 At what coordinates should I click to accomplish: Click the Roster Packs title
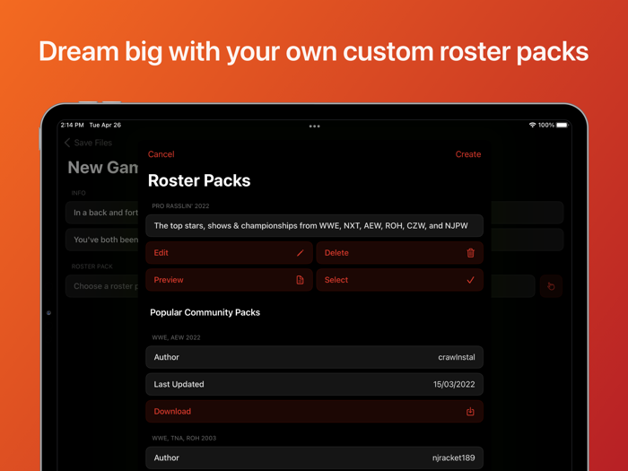199,180
